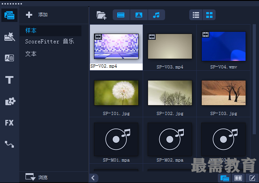Click the plus icon to add folder

pos(29,15)
